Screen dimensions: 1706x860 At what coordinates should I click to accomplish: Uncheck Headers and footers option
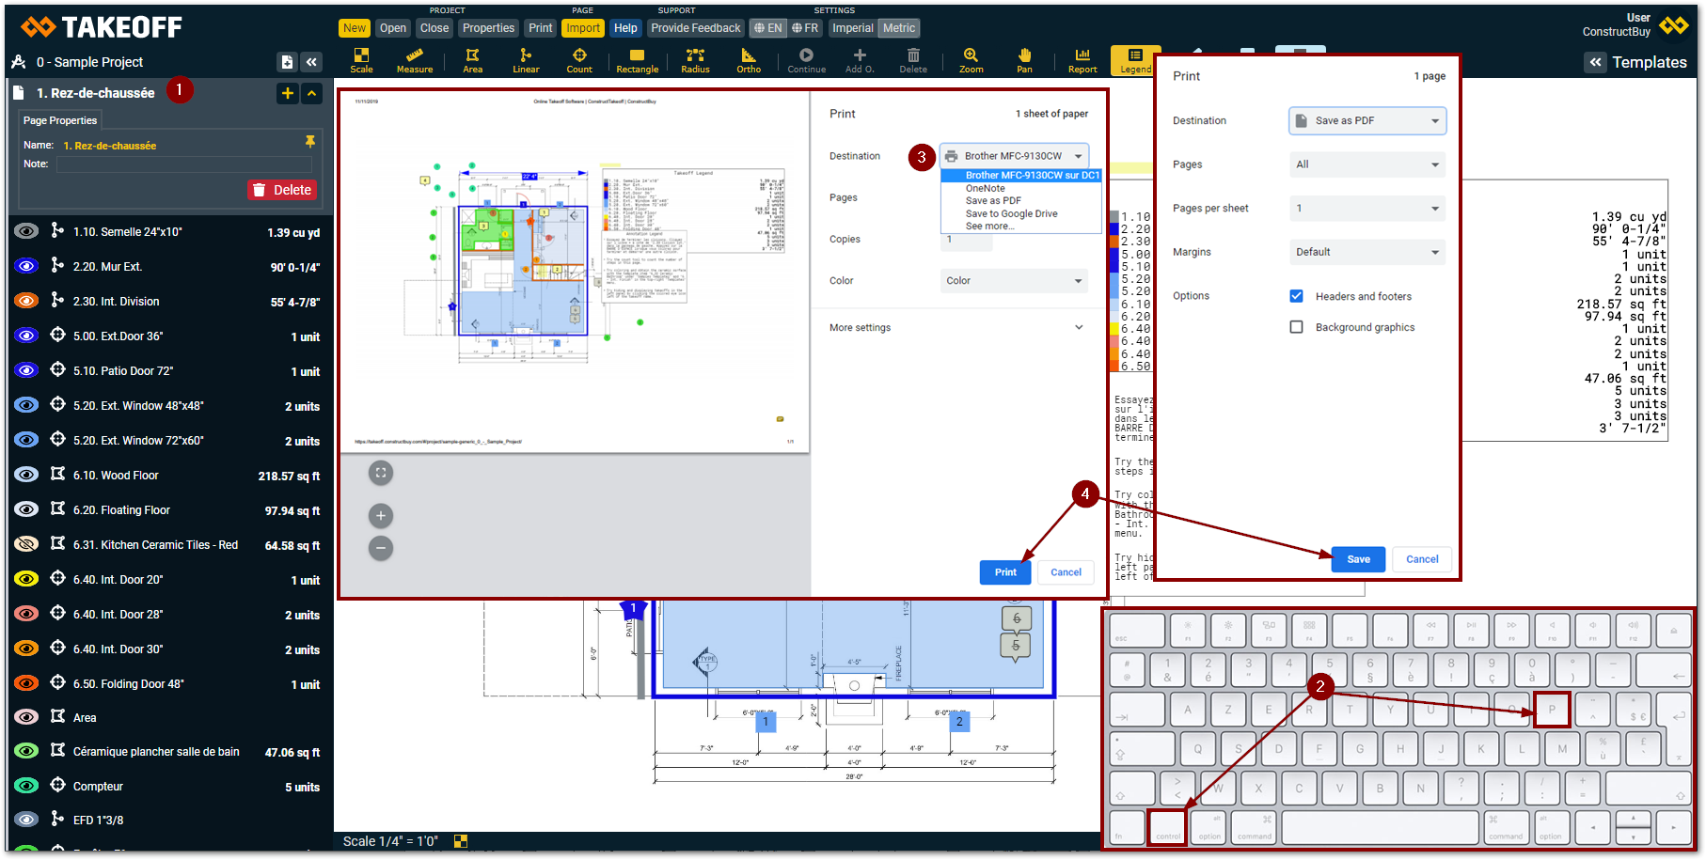pyautogui.click(x=1297, y=296)
